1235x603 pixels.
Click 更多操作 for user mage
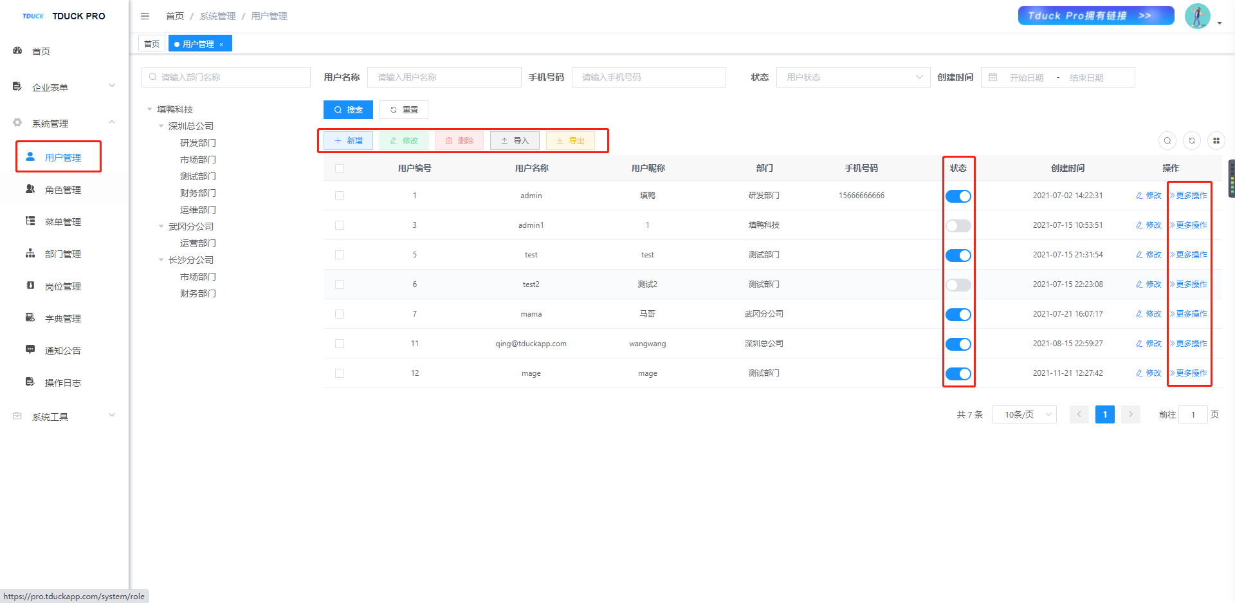(1190, 373)
